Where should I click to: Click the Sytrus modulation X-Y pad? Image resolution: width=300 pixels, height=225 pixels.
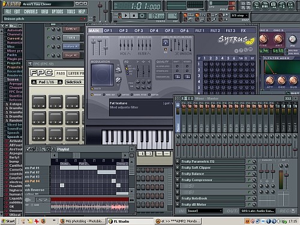[102, 75]
